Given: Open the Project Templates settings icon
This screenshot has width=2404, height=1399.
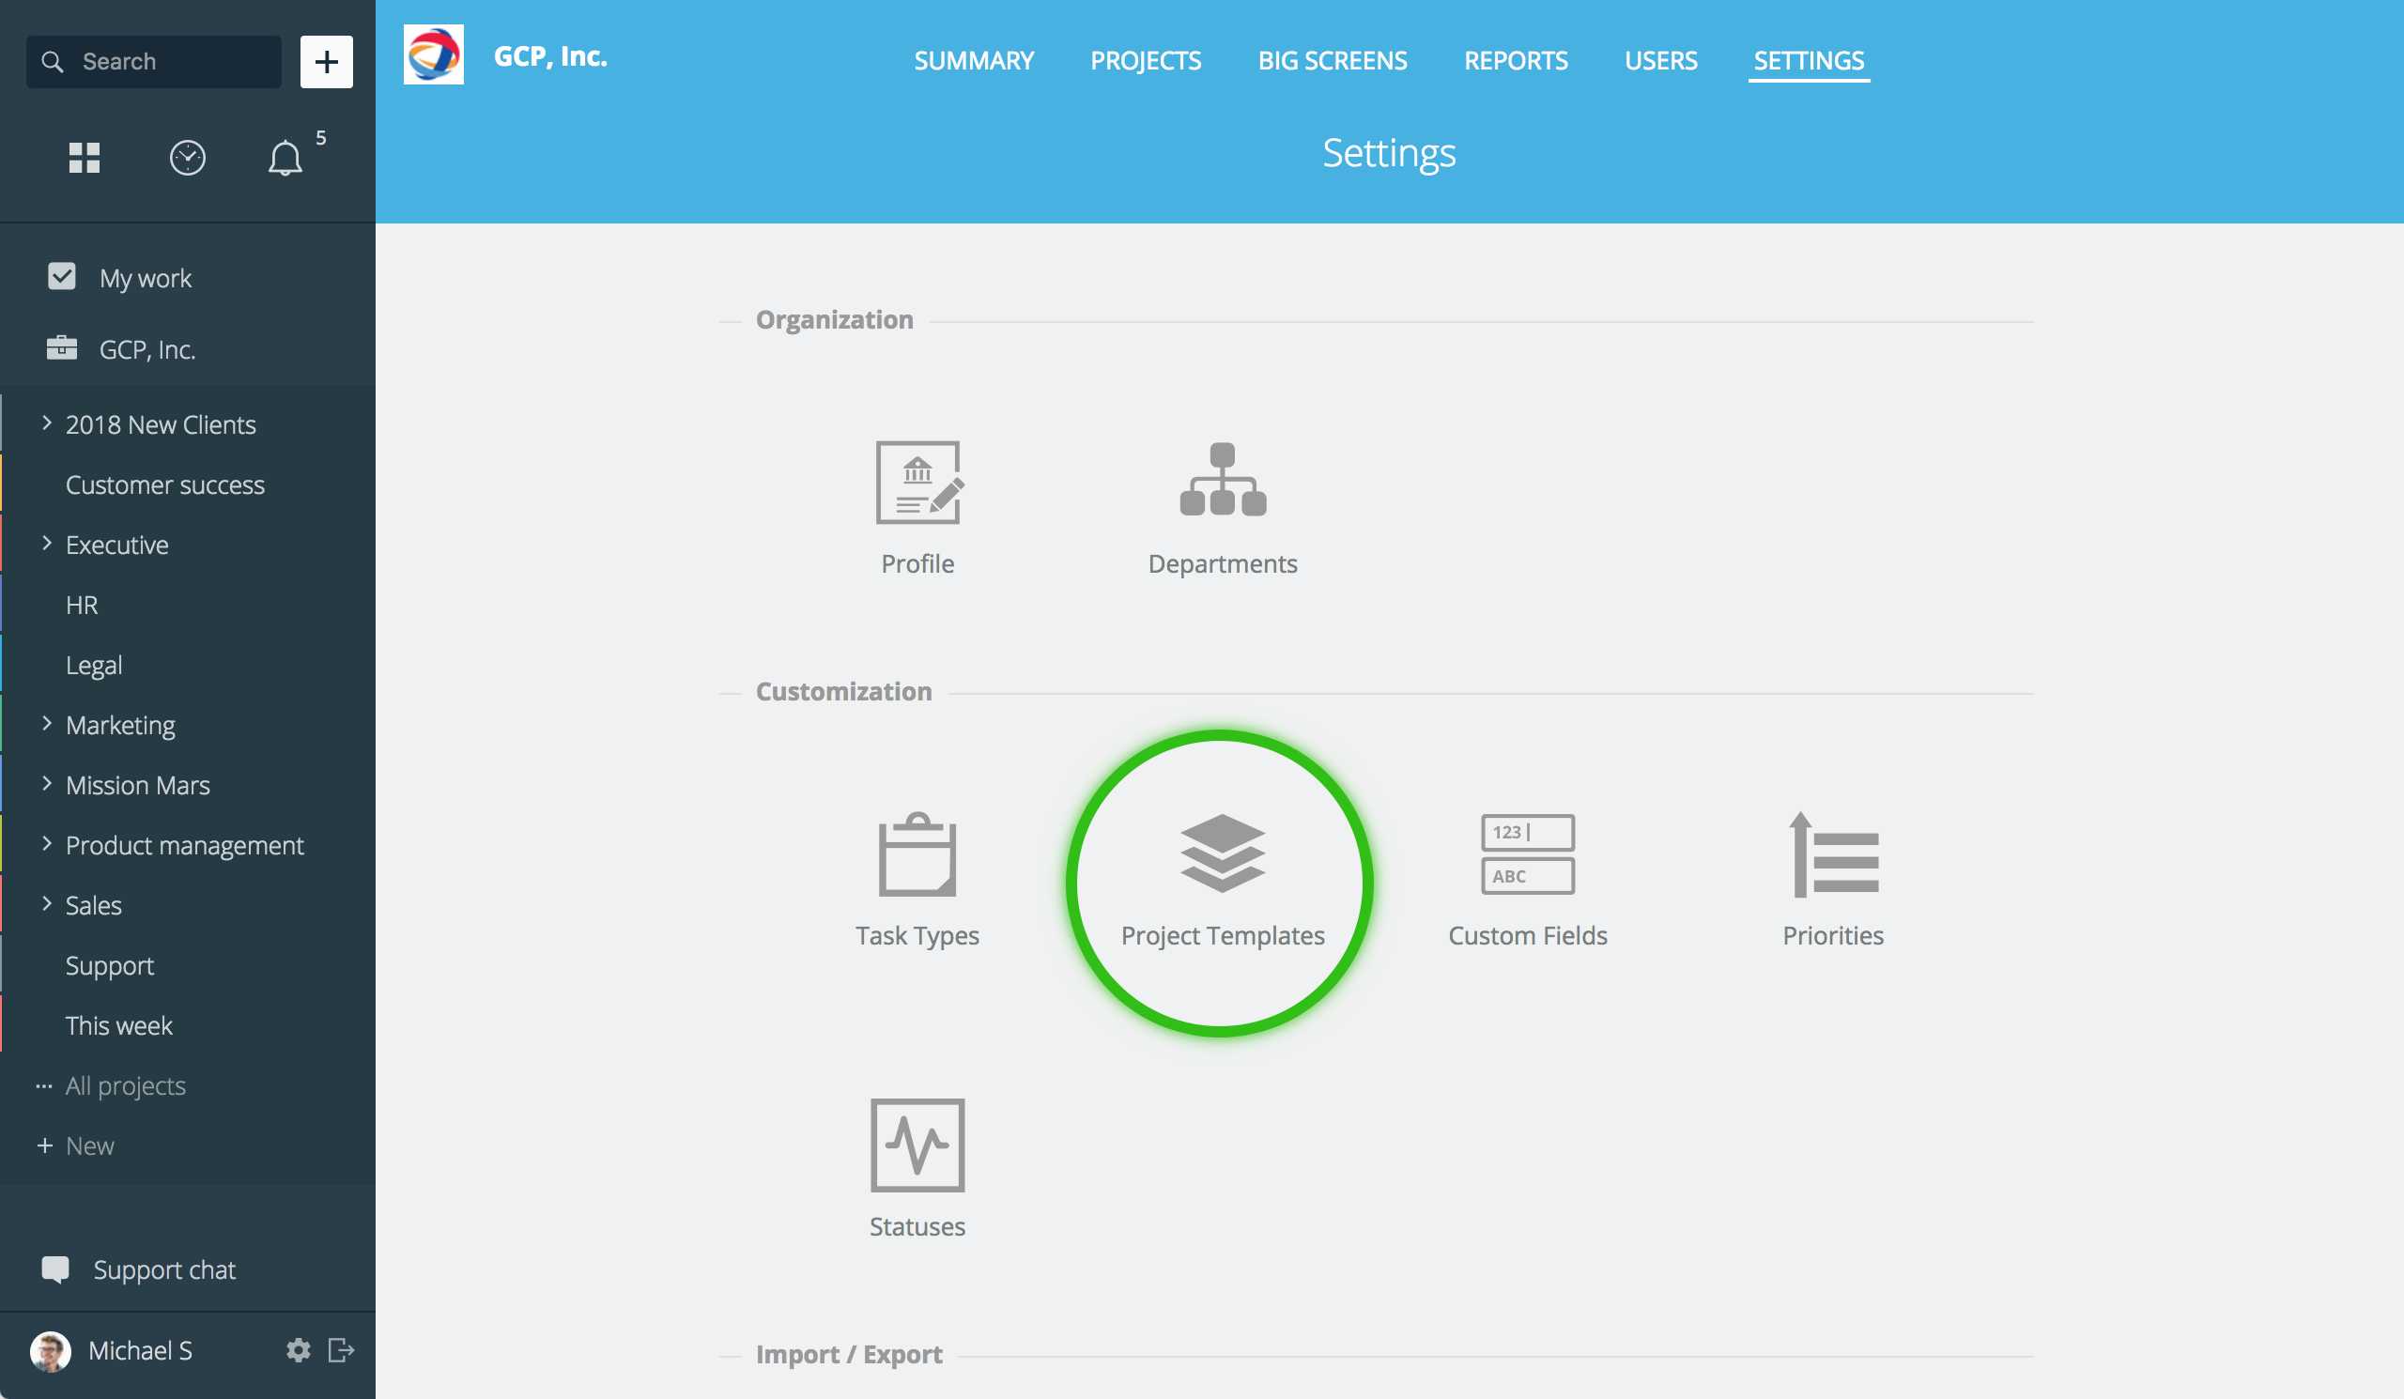Looking at the screenshot, I should pyautogui.click(x=1222, y=854).
